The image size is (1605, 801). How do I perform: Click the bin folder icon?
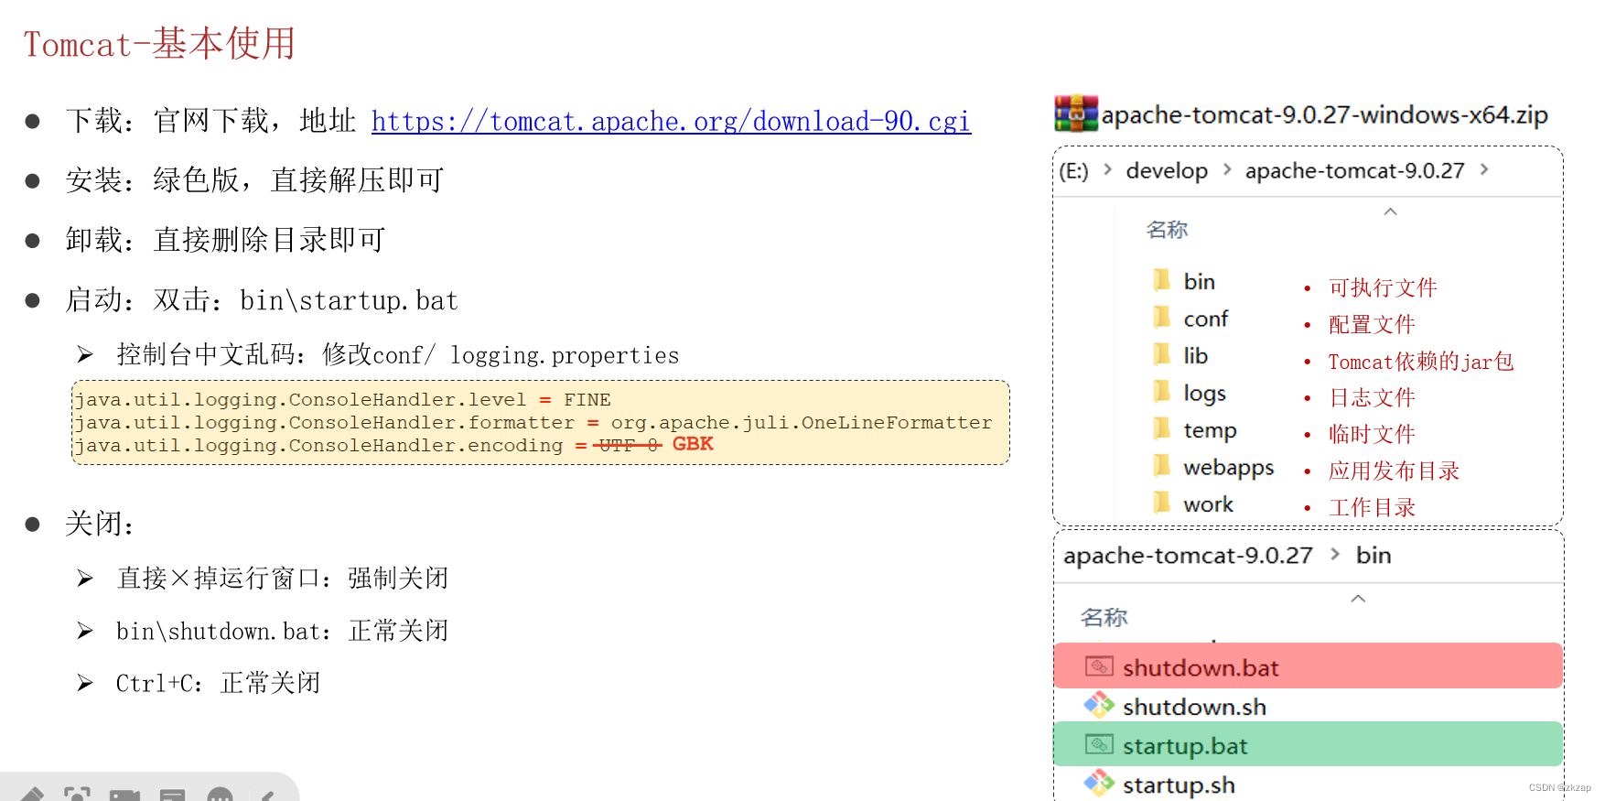click(x=1161, y=279)
